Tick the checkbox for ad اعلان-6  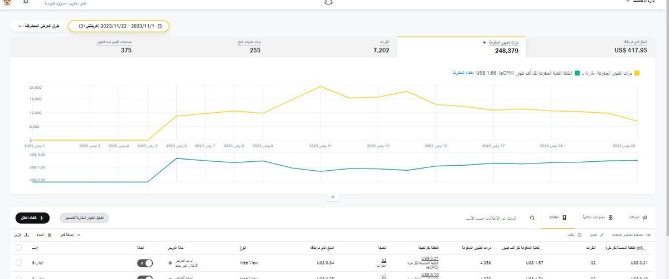click(19, 263)
